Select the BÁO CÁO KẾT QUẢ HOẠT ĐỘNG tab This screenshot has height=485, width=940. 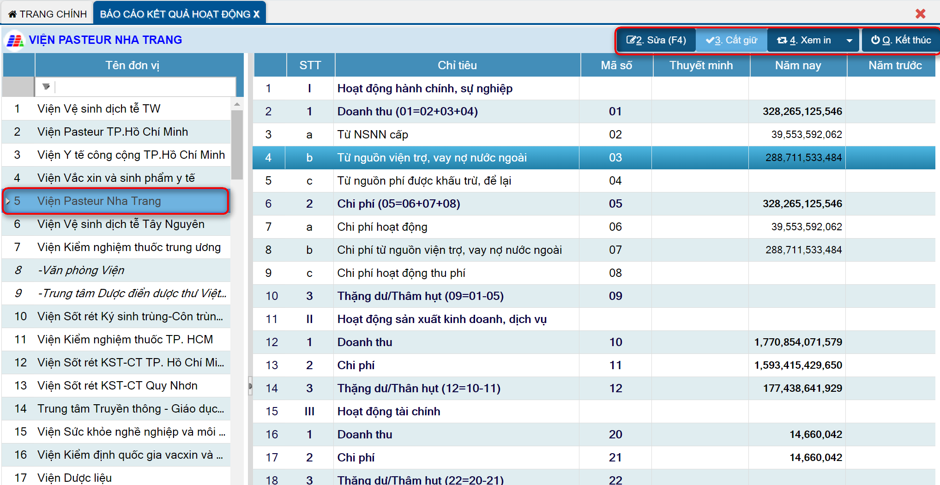pos(175,14)
